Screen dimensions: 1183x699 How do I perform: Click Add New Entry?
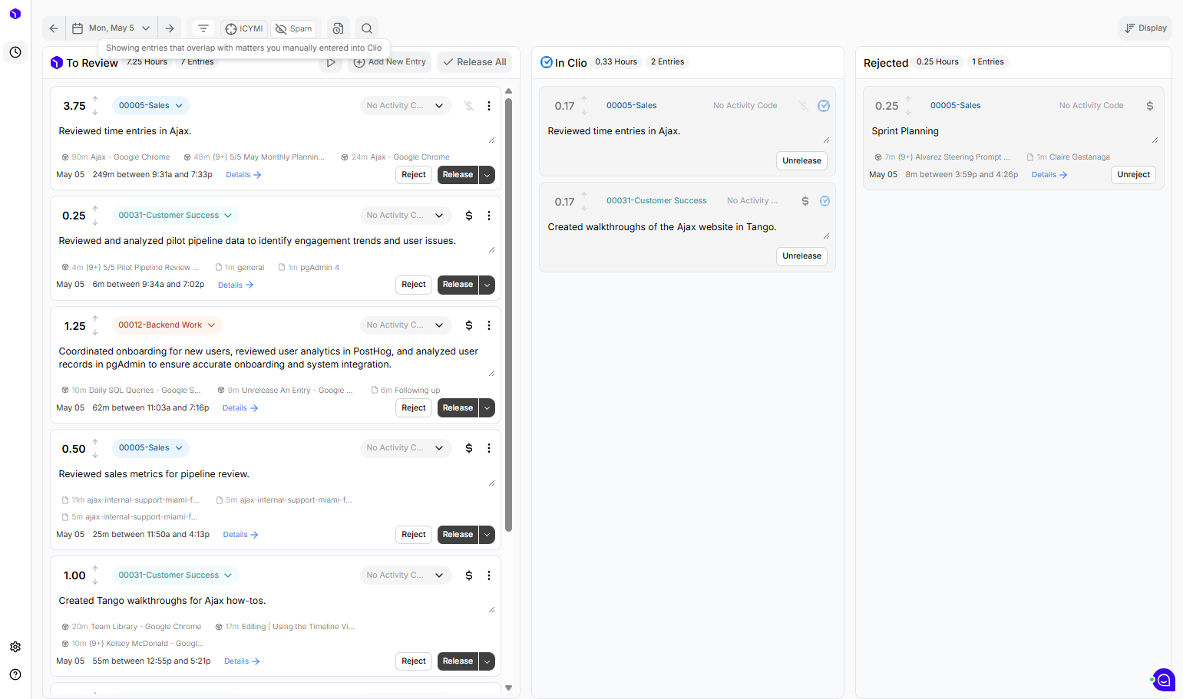[389, 62]
